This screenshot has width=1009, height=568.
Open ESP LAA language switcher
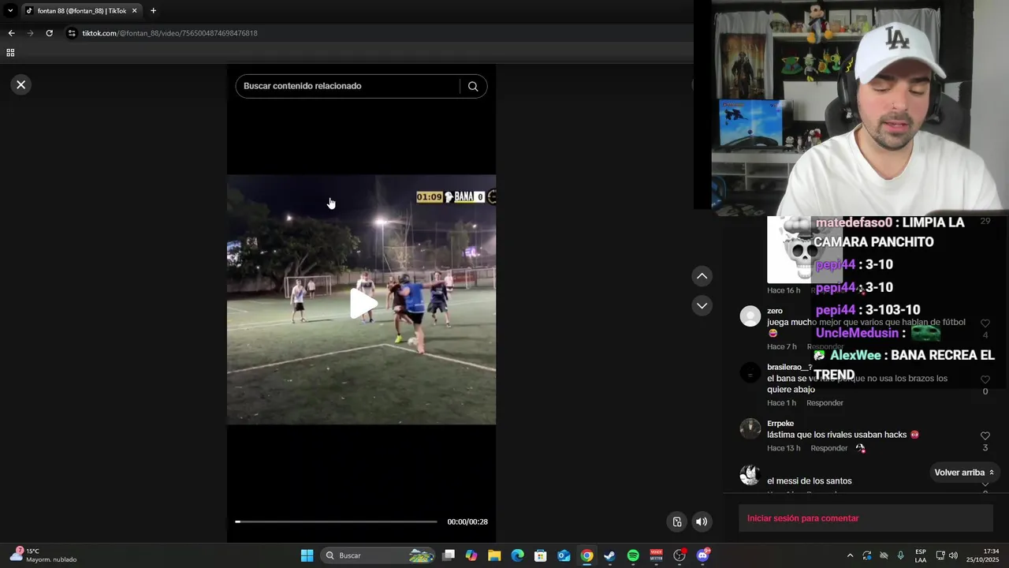click(921, 555)
